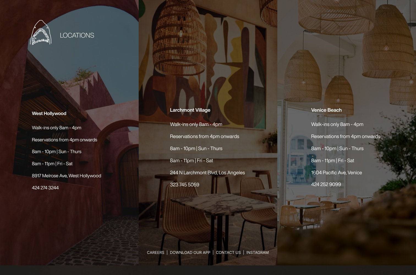
Task: Click the 1604 Pacific Ave, Venice address
Action: 336,173
